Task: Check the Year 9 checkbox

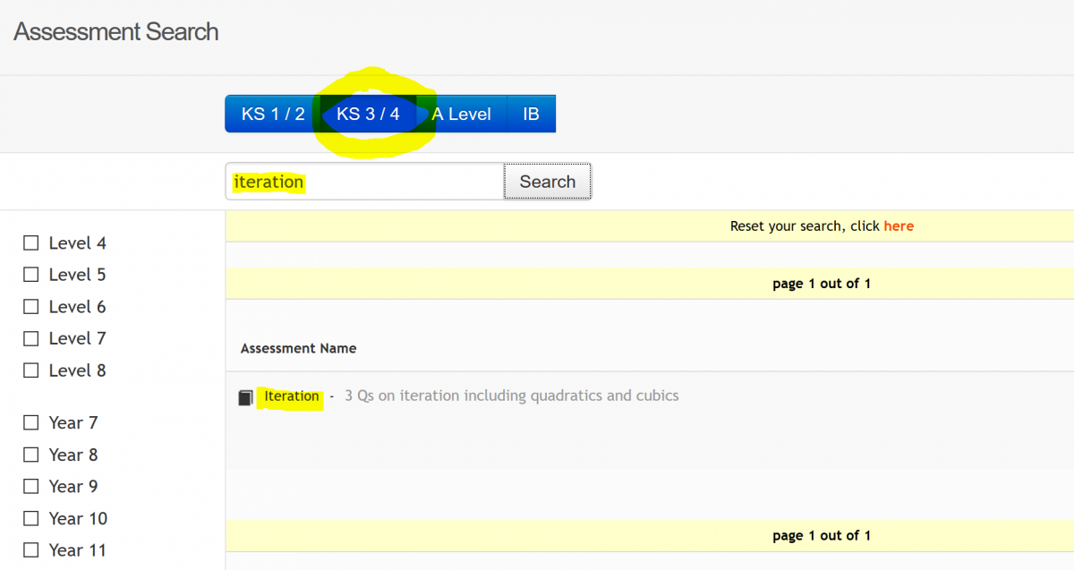Action: click(31, 487)
